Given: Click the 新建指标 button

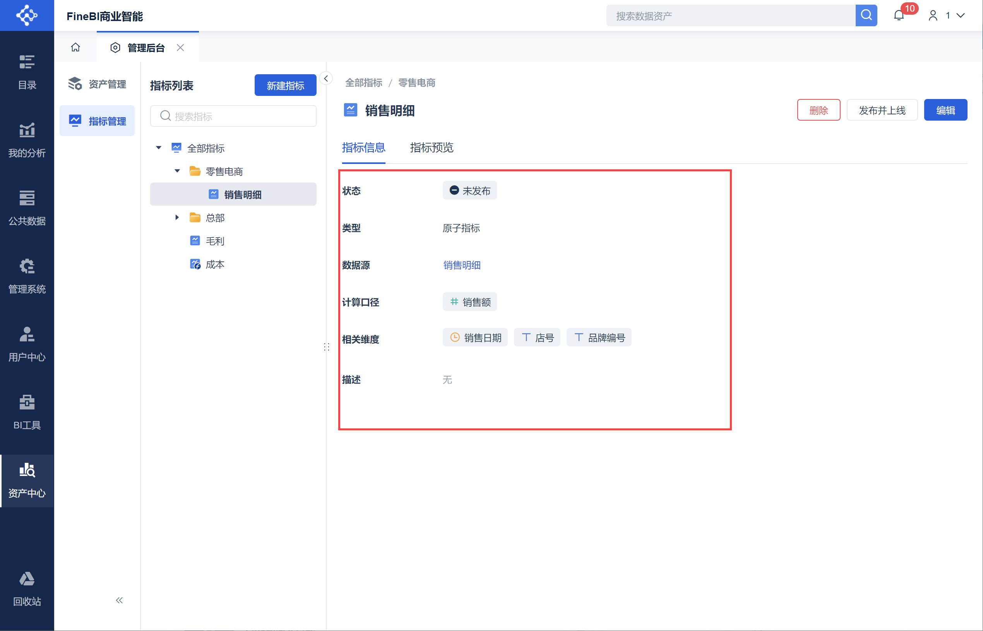Looking at the screenshot, I should click(286, 85).
